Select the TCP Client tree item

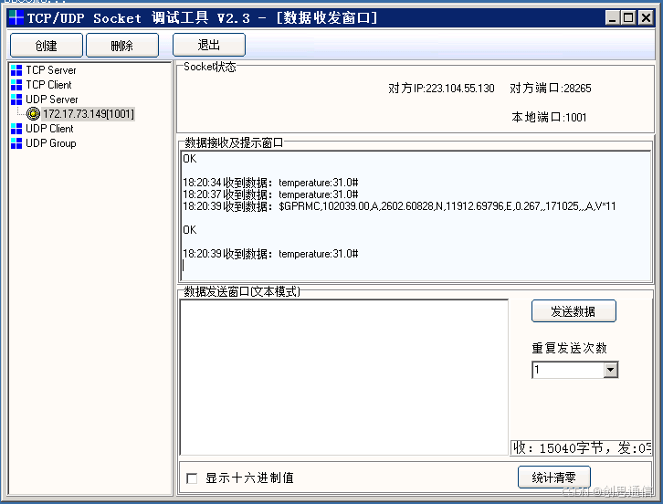tap(48, 85)
